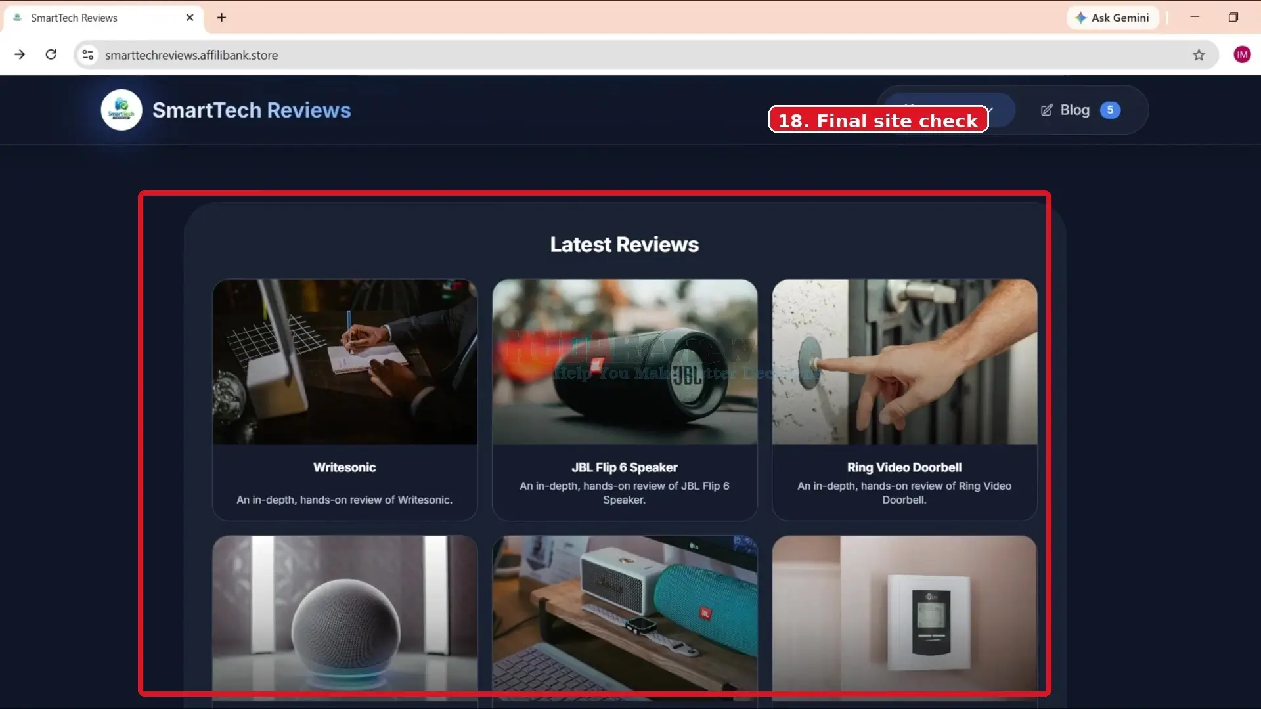
Task: Click the SmartTech Reviews round logo
Action: pyautogui.click(x=122, y=110)
